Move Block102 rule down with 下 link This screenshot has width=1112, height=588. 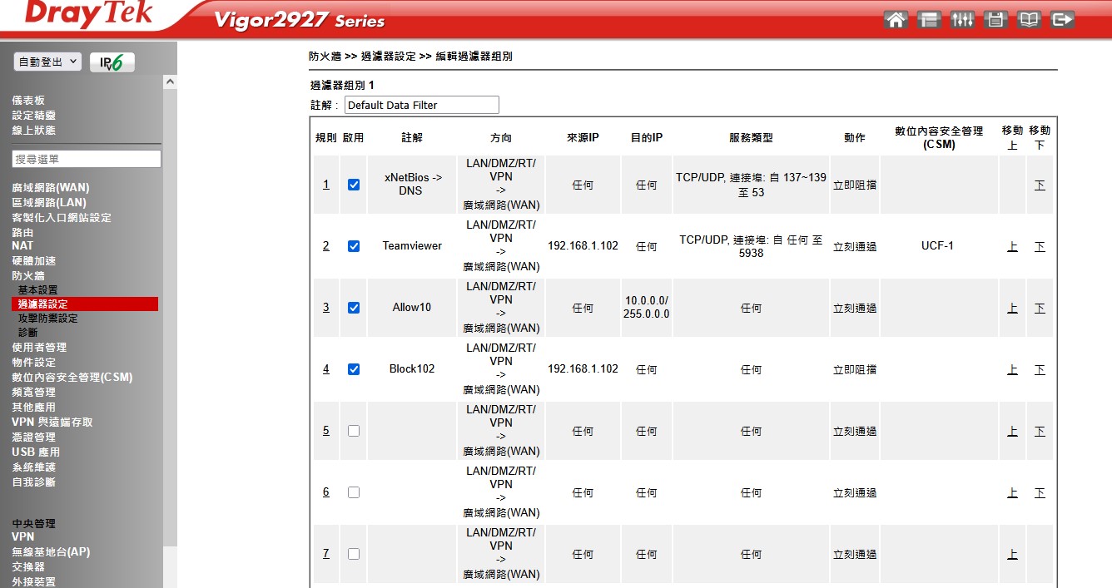[1040, 369]
